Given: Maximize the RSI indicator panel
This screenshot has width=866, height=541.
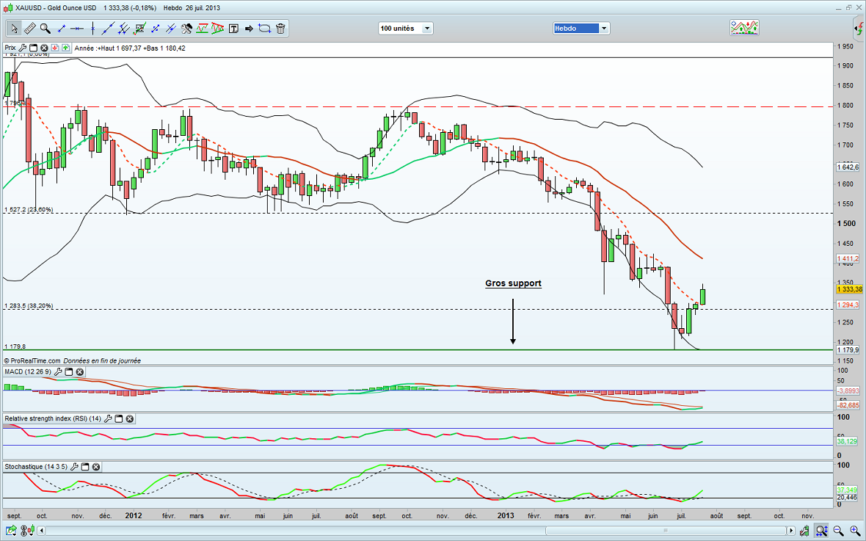Looking at the screenshot, I should (118, 418).
